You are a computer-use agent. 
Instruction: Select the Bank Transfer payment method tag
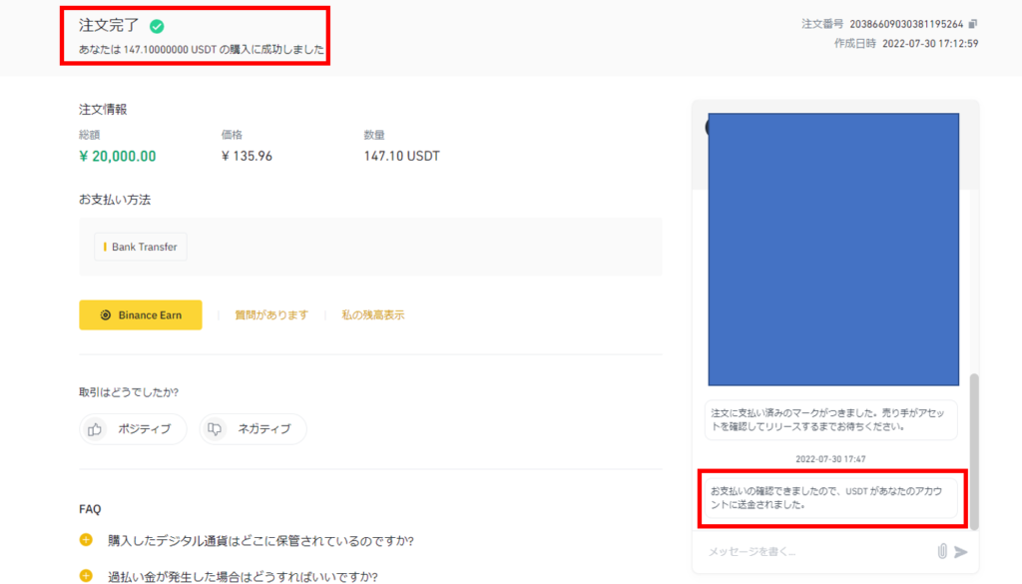[141, 247]
